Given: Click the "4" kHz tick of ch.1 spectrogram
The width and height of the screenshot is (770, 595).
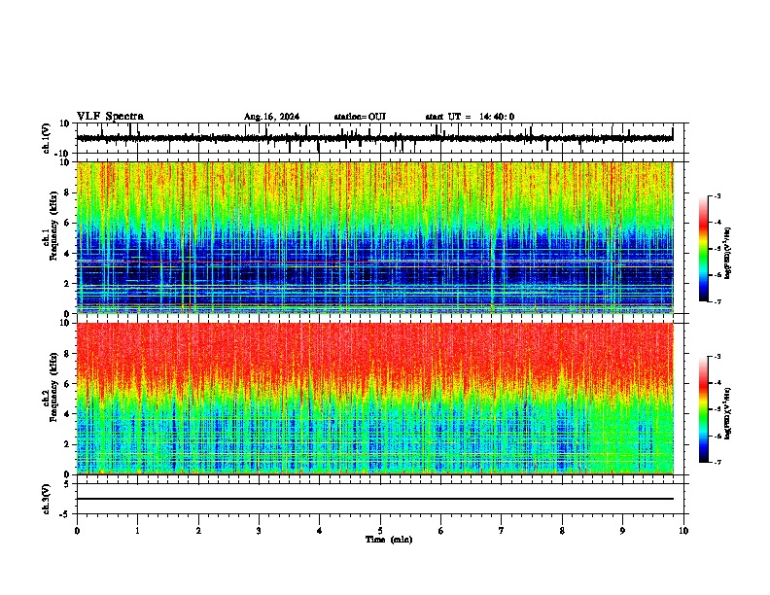Looking at the screenshot, I should point(67,254).
